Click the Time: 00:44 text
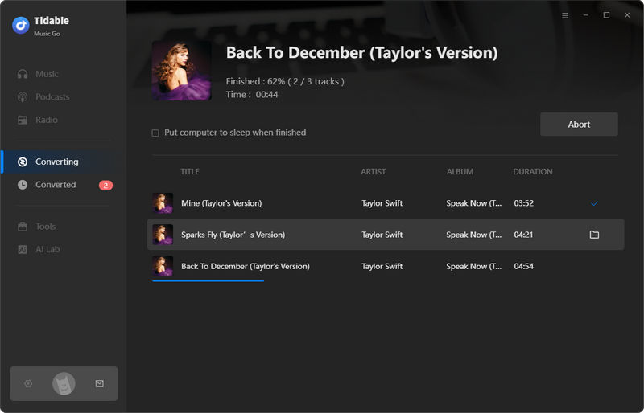The width and height of the screenshot is (644, 413). click(x=252, y=94)
